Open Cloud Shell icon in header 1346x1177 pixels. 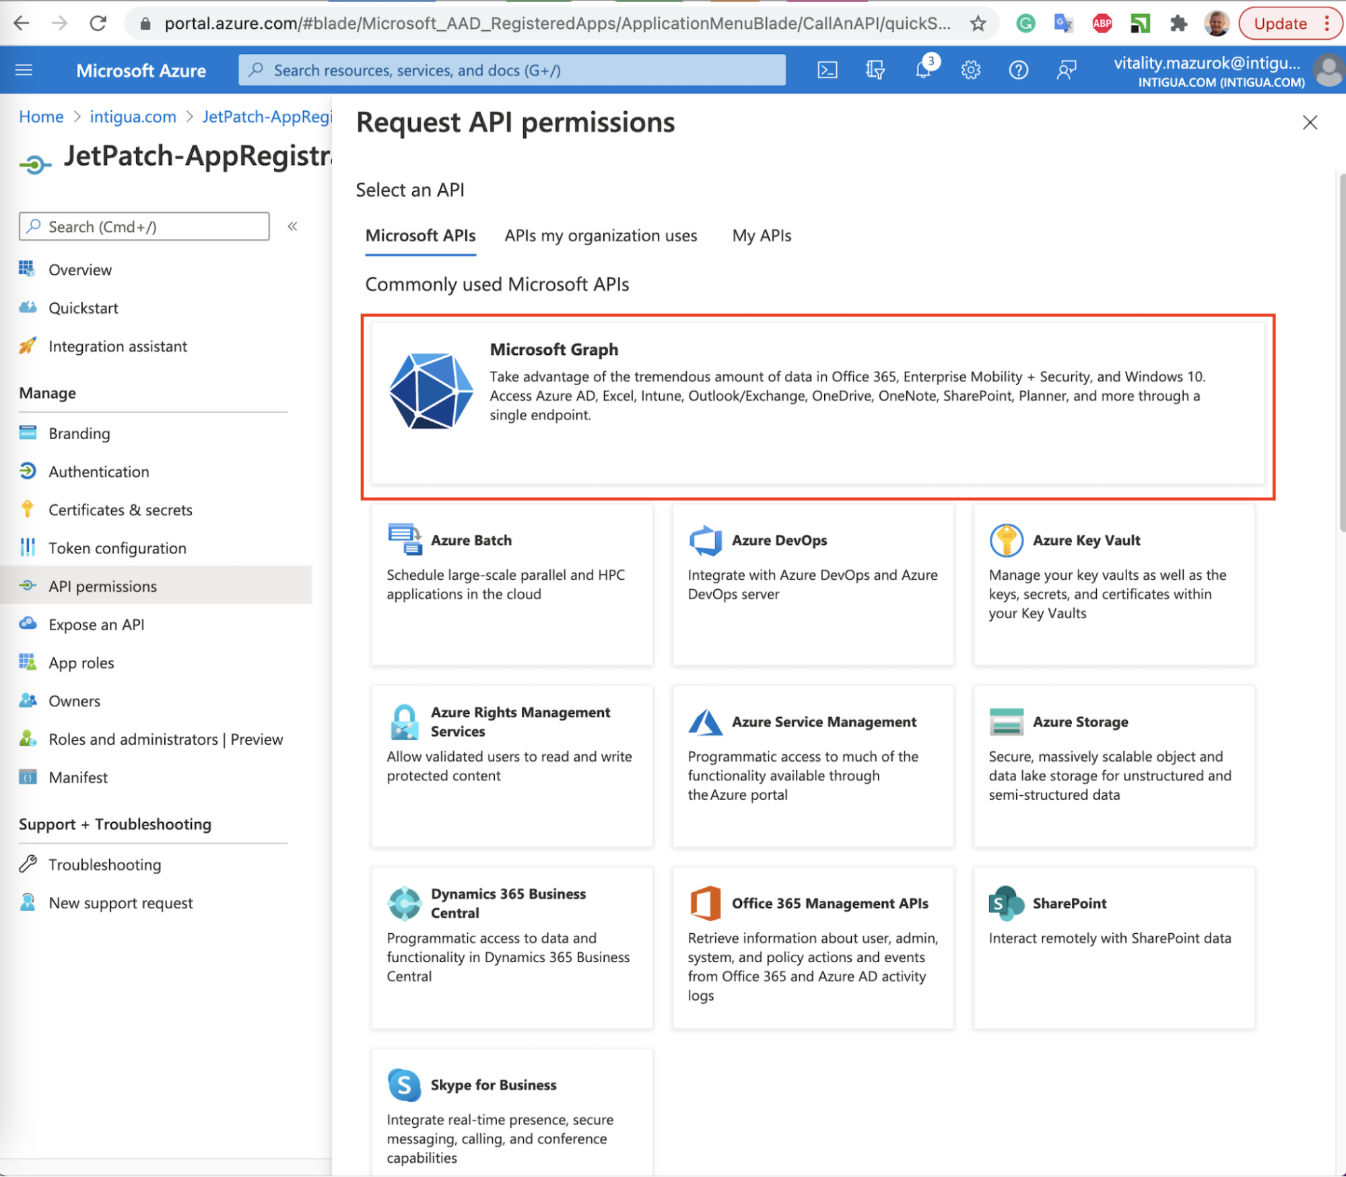(x=827, y=70)
